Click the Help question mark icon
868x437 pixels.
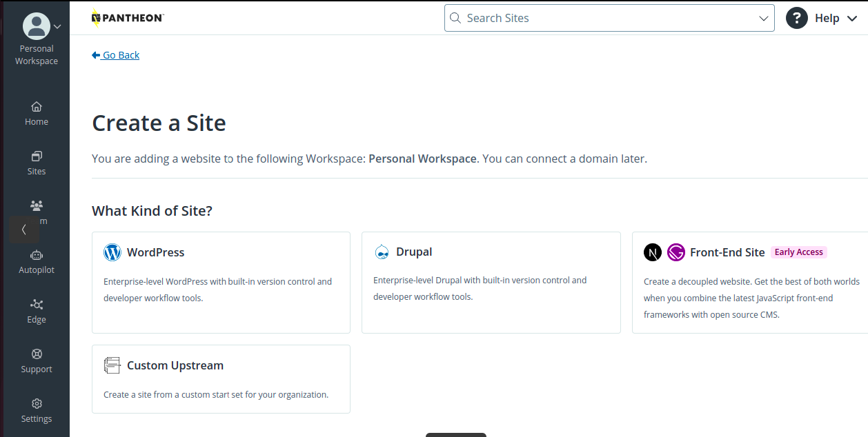(797, 18)
